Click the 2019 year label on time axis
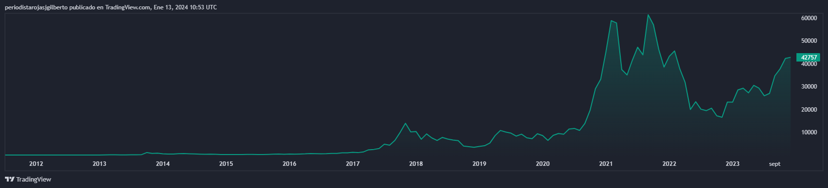 [x=479, y=164]
